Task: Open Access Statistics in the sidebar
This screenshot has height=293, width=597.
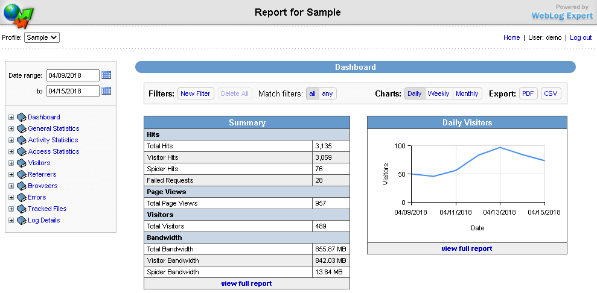Action: coord(53,152)
